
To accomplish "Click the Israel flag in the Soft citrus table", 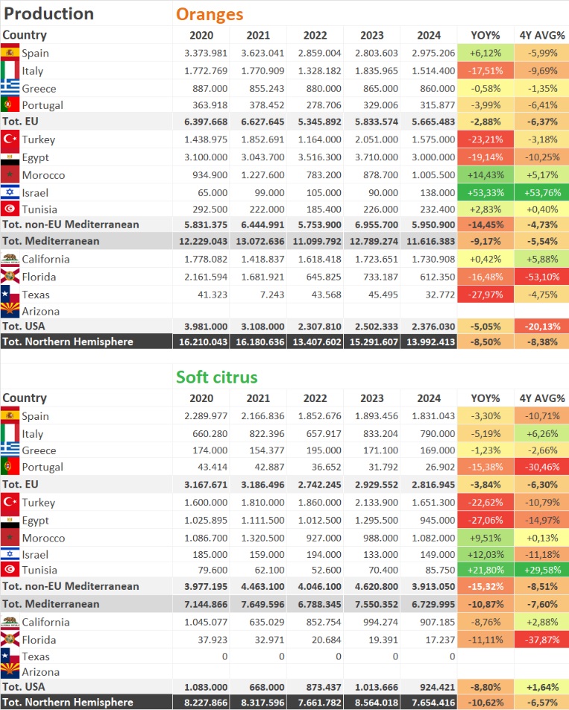I will click(10, 554).
